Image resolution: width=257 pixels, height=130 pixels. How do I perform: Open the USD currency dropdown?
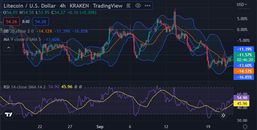tap(242, 4)
